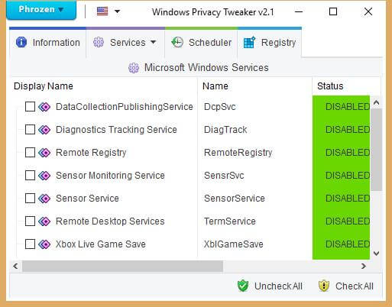Screen dimensions: 392x307
Task: Select the SensrSvc name cell
Action: point(224,176)
